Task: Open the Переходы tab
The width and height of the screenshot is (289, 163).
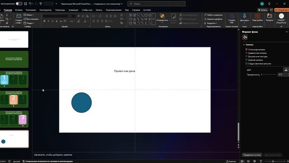Action: 60,10
